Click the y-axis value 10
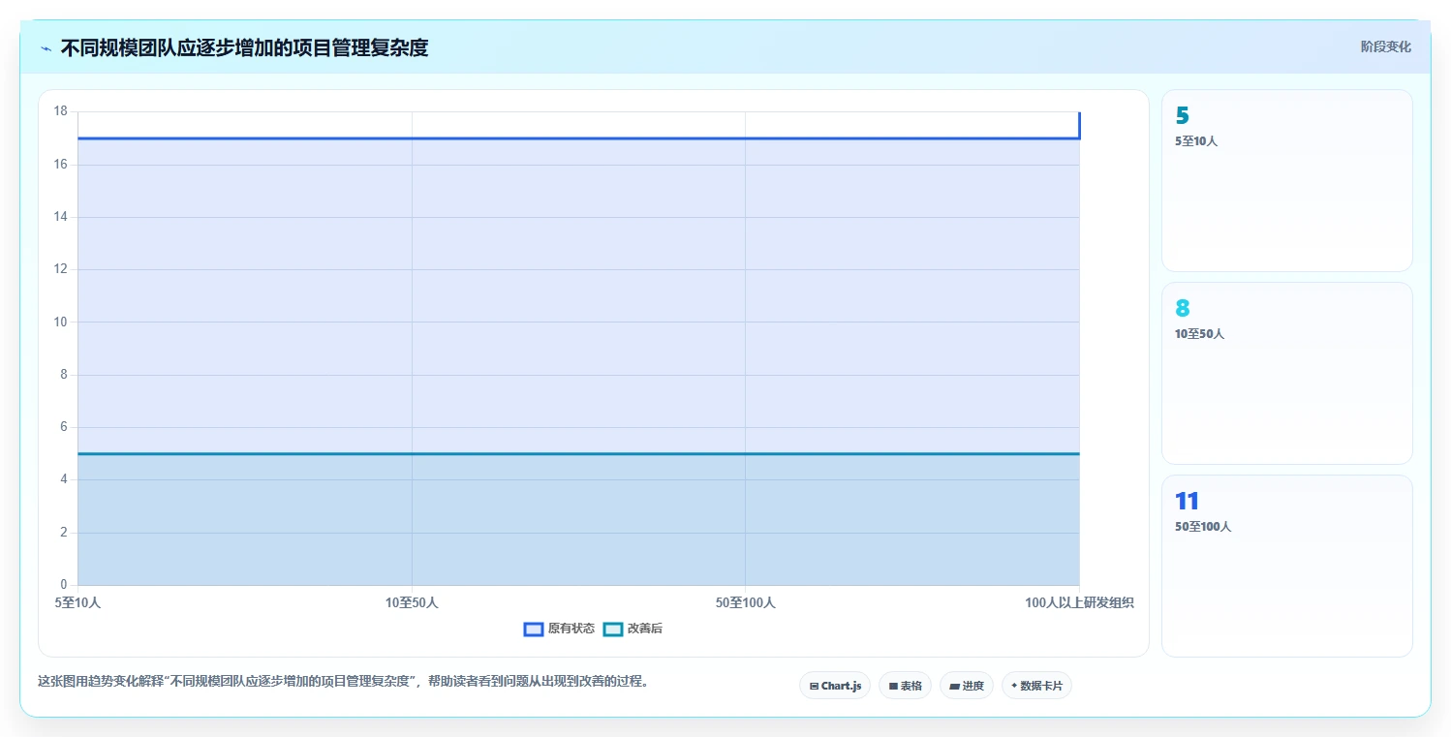 click(x=60, y=322)
